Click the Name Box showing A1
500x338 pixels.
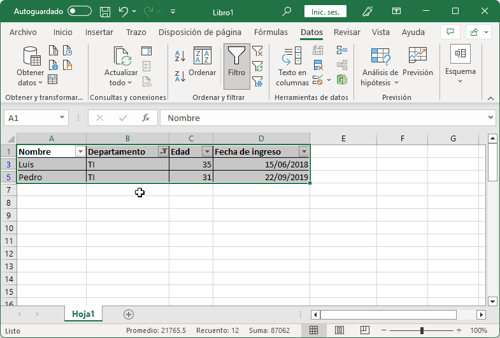31,118
